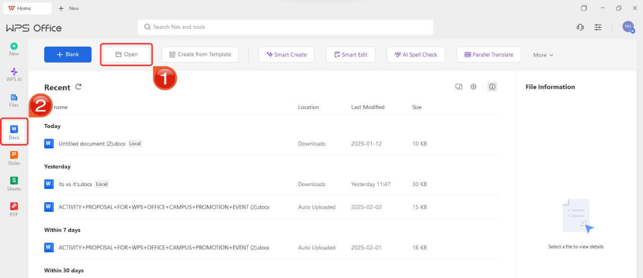Viewport: 643px width, 278px height.
Task: Open the its vs it's.docx file
Action: pos(75,184)
